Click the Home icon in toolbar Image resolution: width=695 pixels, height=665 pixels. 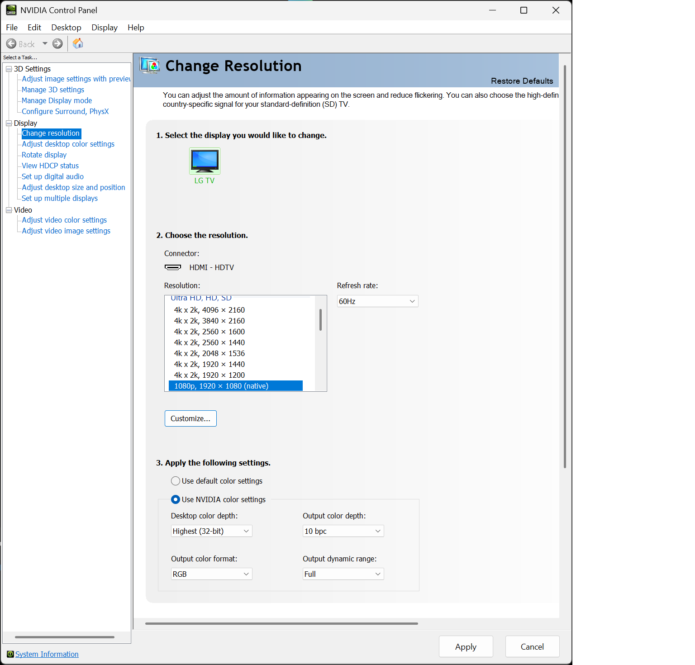tap(78, 43)
